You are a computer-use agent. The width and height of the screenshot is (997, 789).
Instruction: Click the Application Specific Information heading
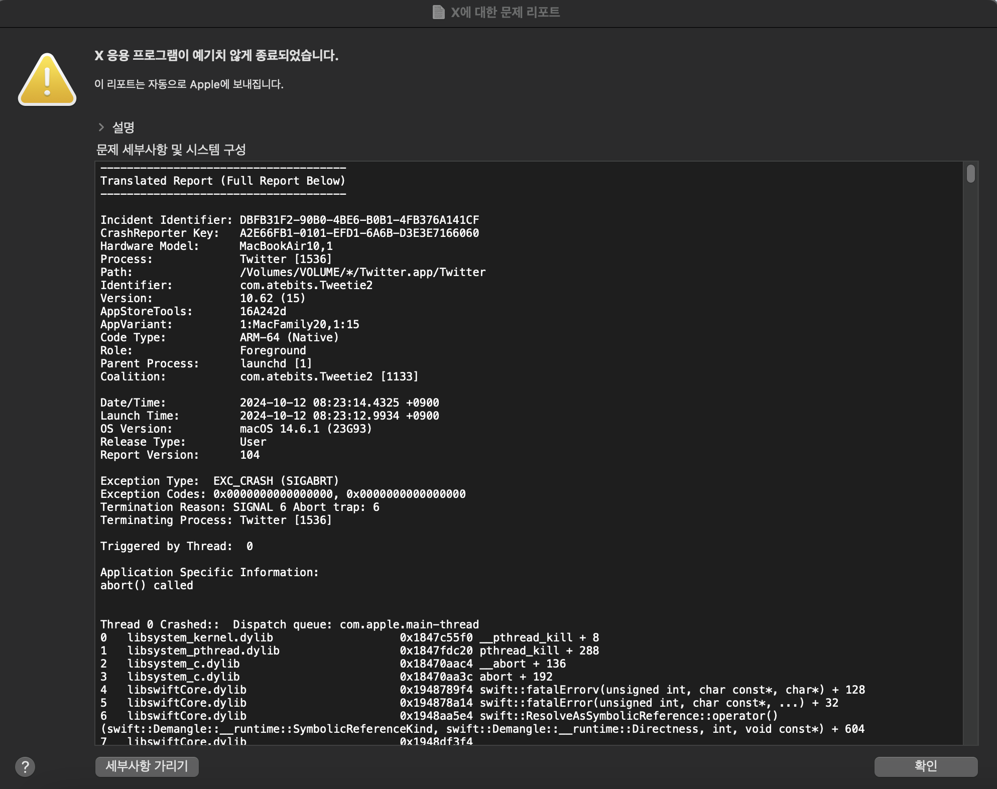point(209,572)
